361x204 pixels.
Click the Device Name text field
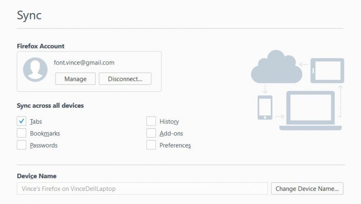tap(142, 189)
